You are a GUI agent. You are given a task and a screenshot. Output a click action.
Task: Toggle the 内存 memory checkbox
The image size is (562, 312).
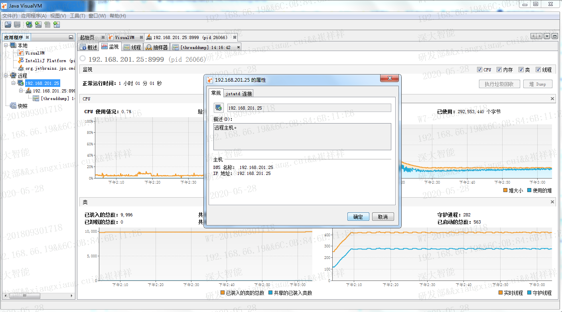[x=499, y=70]
